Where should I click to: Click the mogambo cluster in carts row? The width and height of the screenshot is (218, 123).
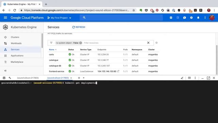click(x=153, y=55)
